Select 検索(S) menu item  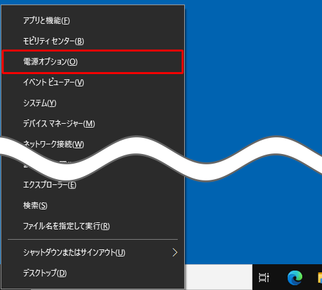93,206
